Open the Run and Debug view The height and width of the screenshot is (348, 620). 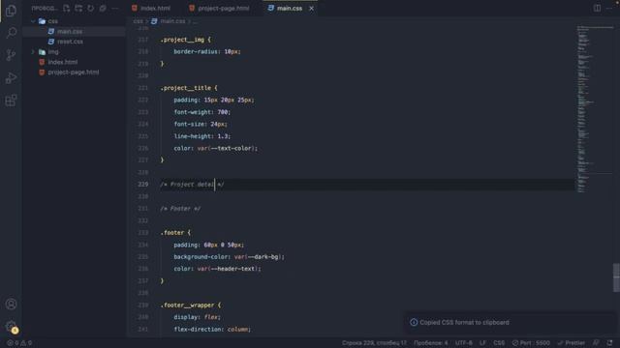(11, 77)
